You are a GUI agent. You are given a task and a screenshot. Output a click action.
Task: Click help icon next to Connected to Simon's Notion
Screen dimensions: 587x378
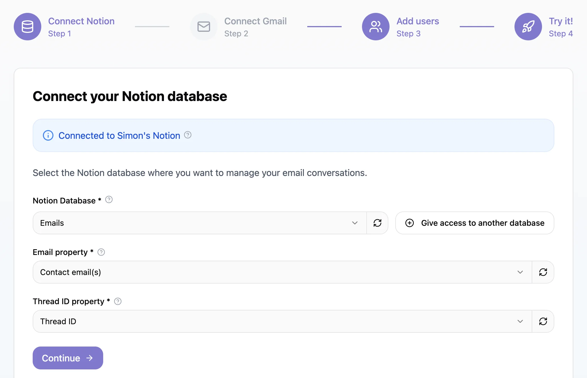(x=188, y=135)
